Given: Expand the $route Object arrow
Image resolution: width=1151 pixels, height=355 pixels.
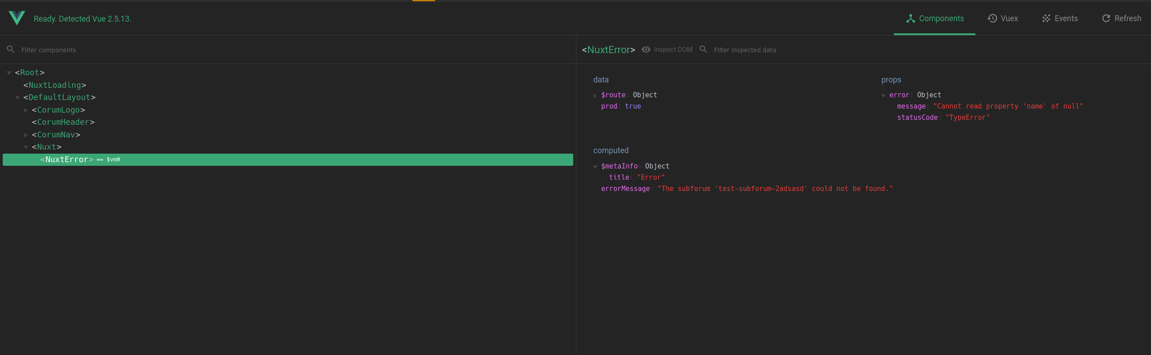Looking at the screenshot, I should 595,96.
